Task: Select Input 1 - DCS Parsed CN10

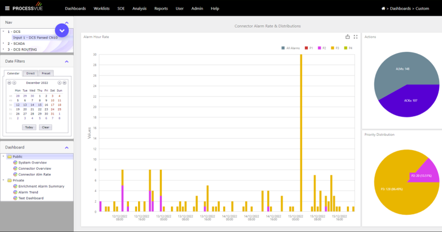Action: (35, 37)
